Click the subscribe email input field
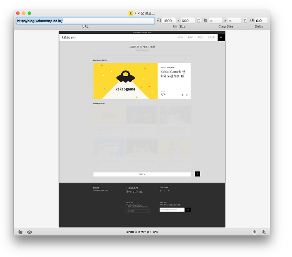Screen dimensions: 292x257 point(172,210)
